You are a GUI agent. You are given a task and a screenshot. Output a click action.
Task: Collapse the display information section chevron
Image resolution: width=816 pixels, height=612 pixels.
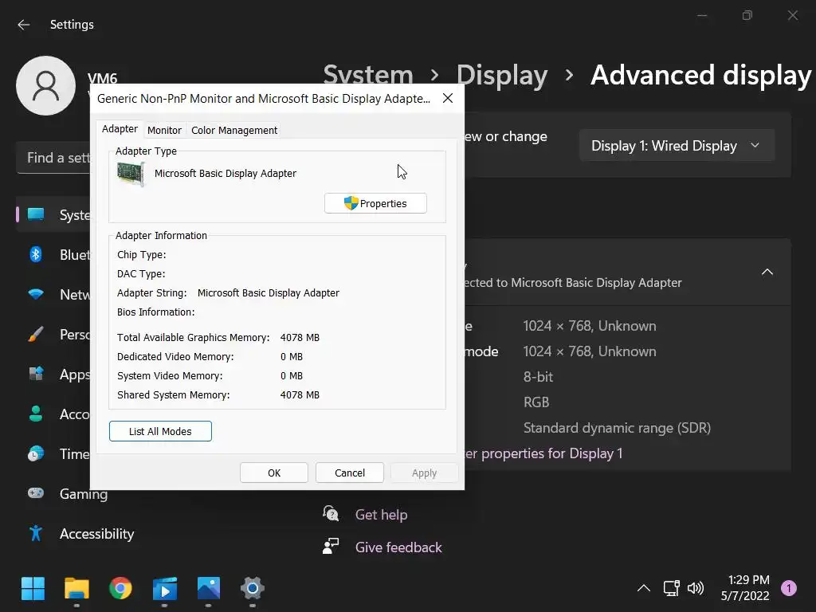point(767,273)
